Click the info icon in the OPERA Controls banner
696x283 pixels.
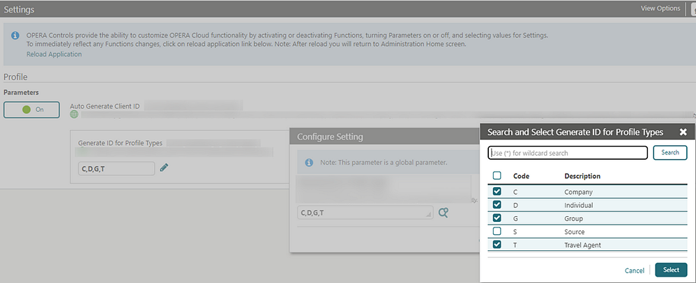coord(15,35)
